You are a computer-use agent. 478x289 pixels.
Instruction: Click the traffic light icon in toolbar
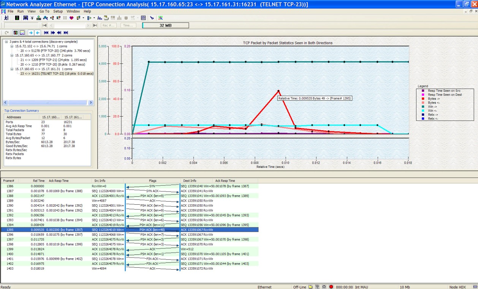17,18
